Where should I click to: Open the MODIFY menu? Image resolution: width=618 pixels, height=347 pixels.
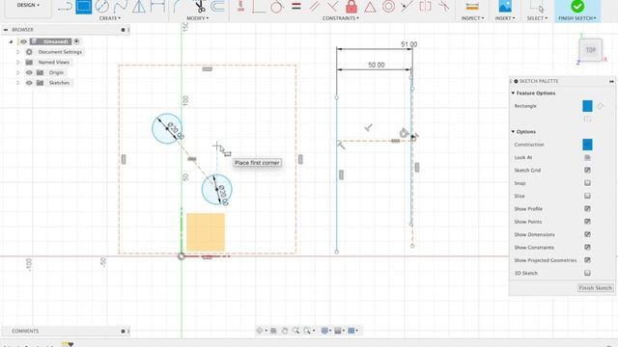pos(197,18)
